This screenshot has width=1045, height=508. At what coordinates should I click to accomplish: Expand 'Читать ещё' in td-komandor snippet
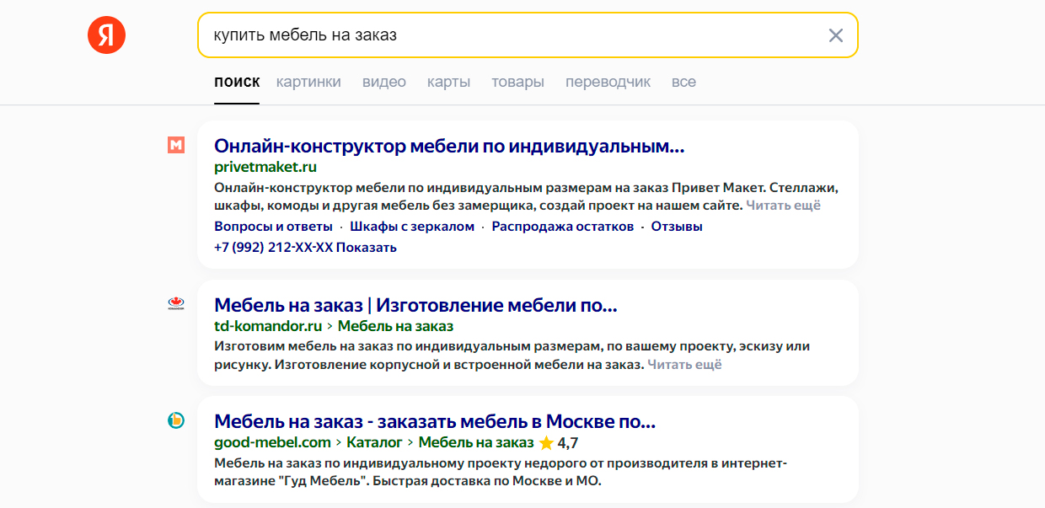tap(684, 365)
